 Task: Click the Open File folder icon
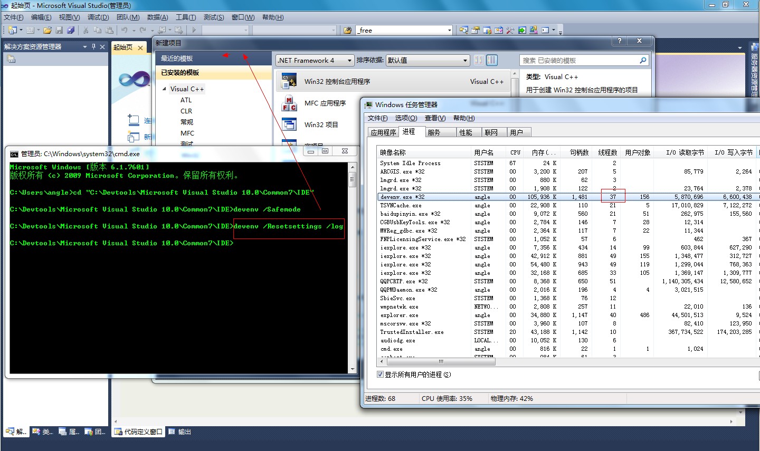pyautogui.click(x=47, y=30)
